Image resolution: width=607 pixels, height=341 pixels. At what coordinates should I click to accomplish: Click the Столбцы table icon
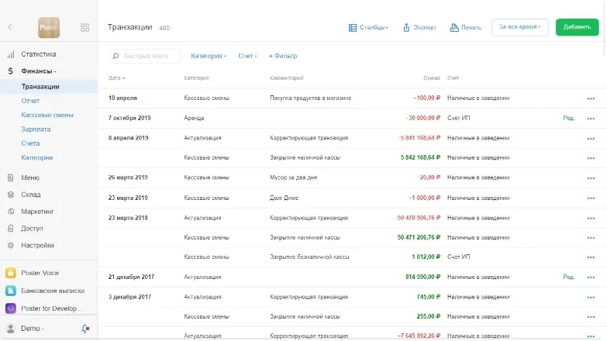pyautogui.click(x=353, y=27)
